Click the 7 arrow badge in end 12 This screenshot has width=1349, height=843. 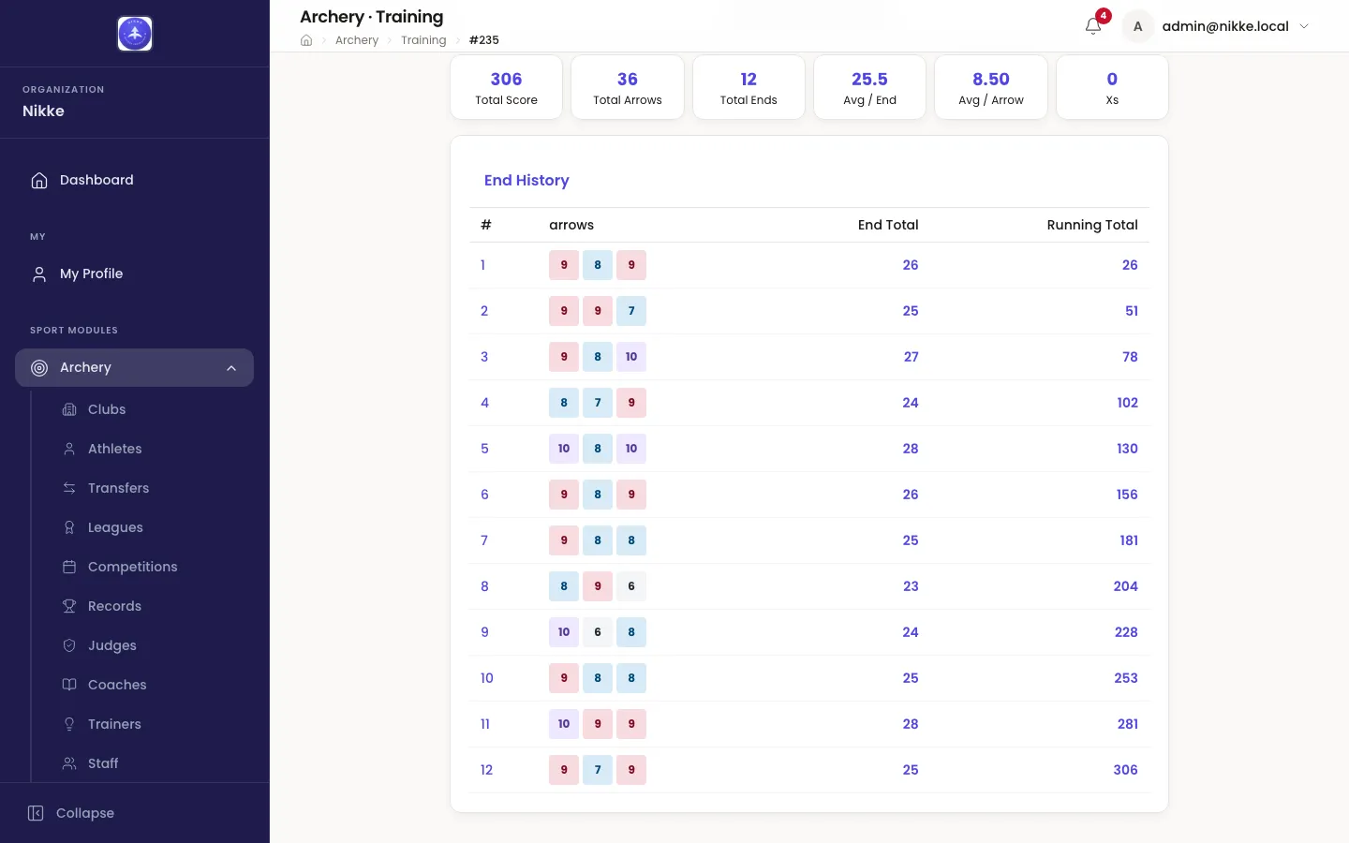(x=598, y=770)
